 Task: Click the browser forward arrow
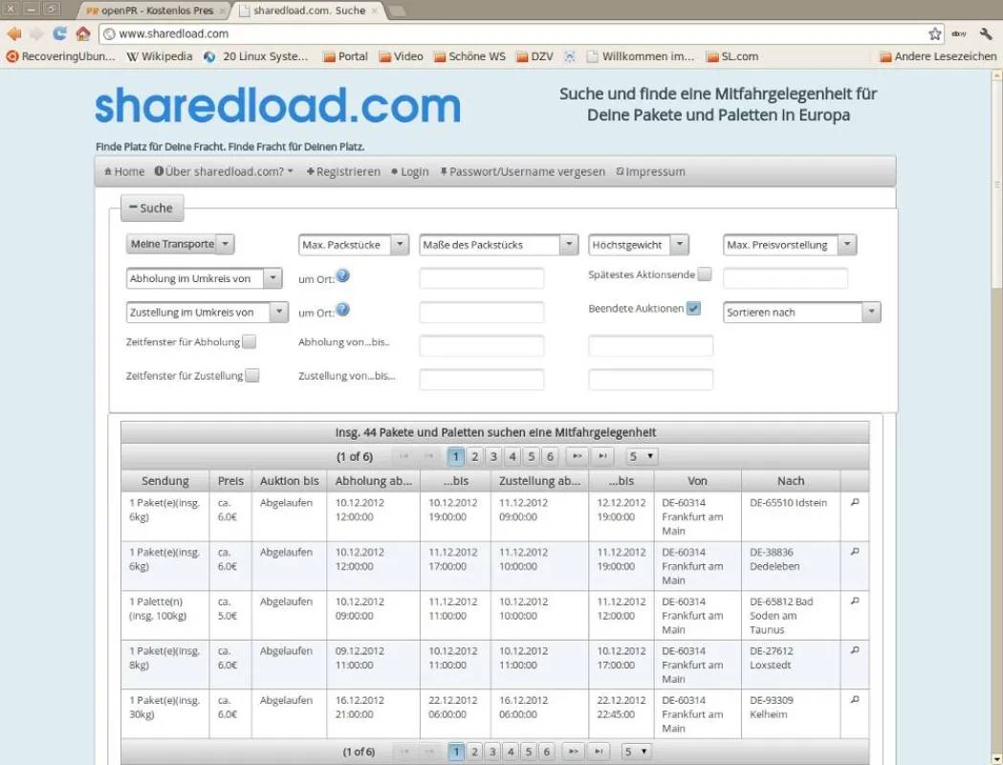[x=36, y=33]
